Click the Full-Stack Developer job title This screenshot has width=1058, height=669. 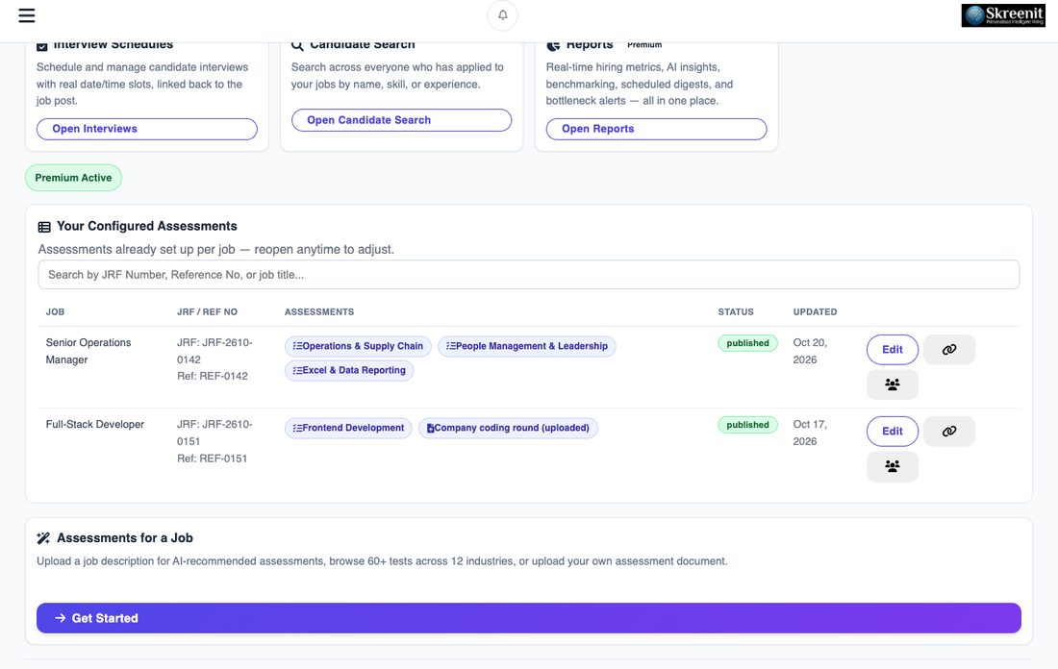(95, 424)
